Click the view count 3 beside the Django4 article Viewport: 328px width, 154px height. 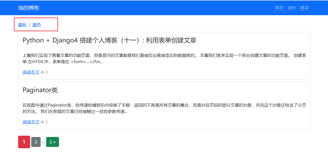tap(46, 72)
